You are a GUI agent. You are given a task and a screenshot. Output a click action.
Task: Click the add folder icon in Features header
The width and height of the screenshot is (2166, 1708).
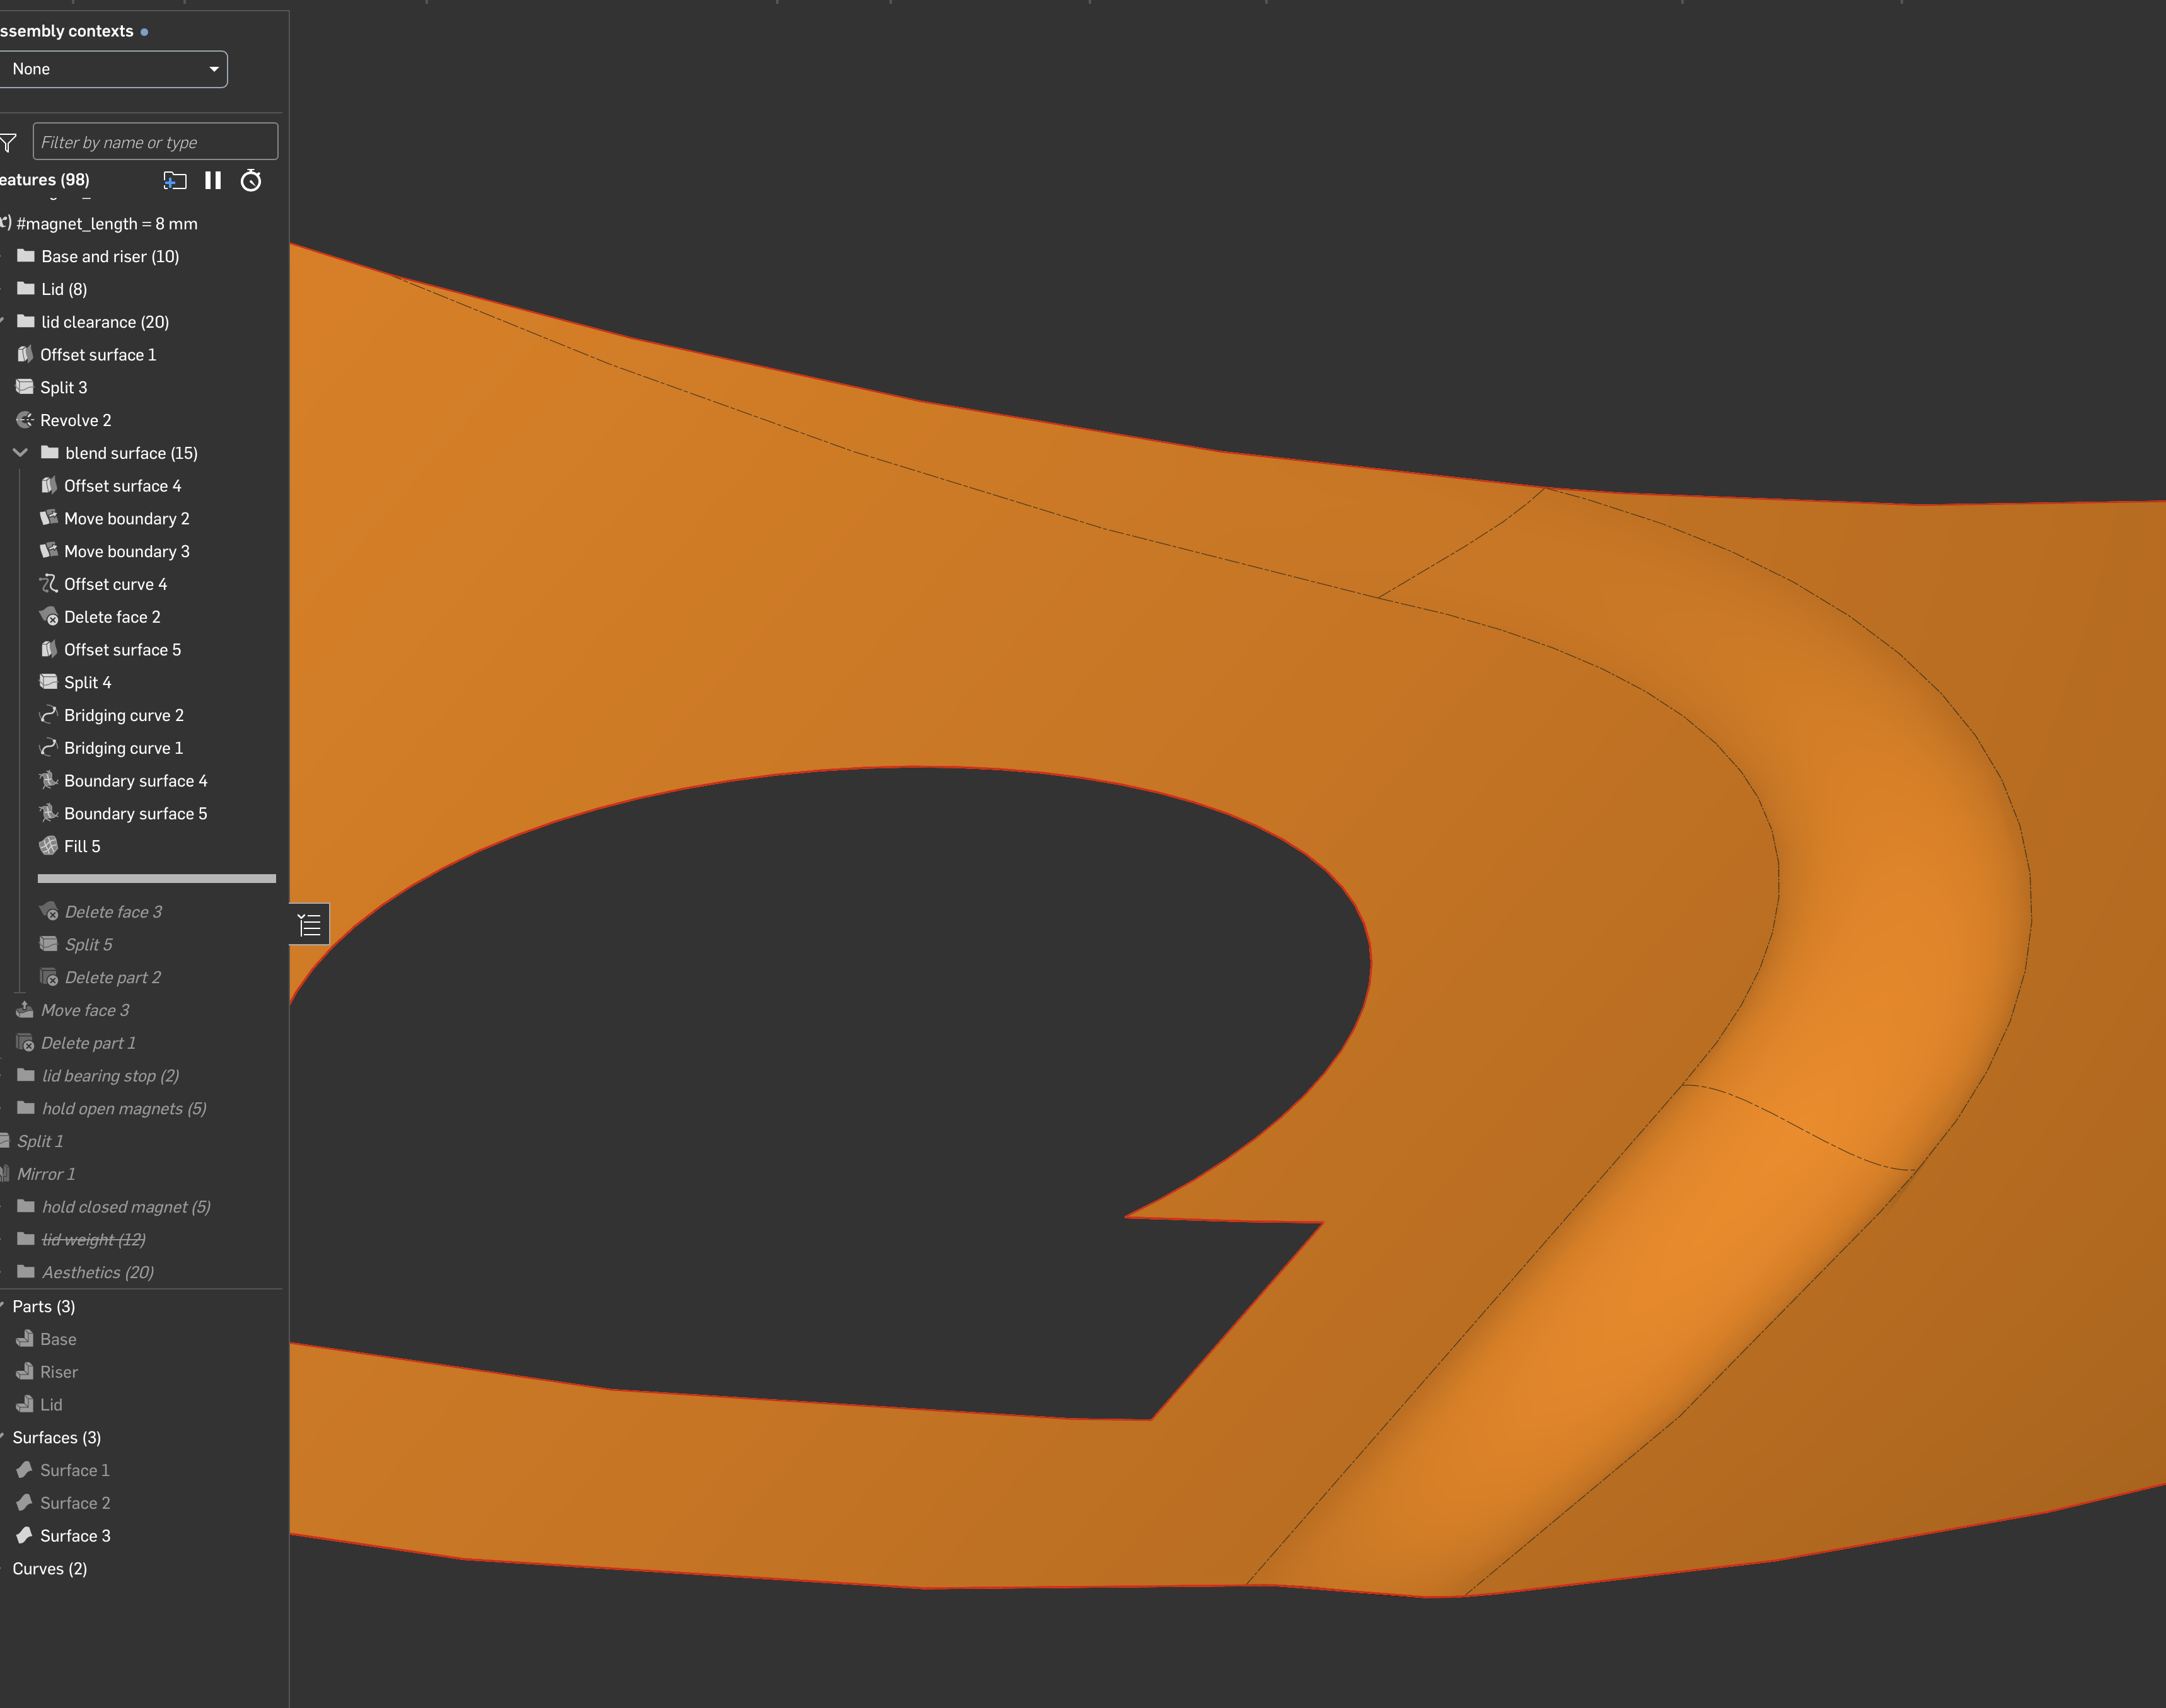175,181
